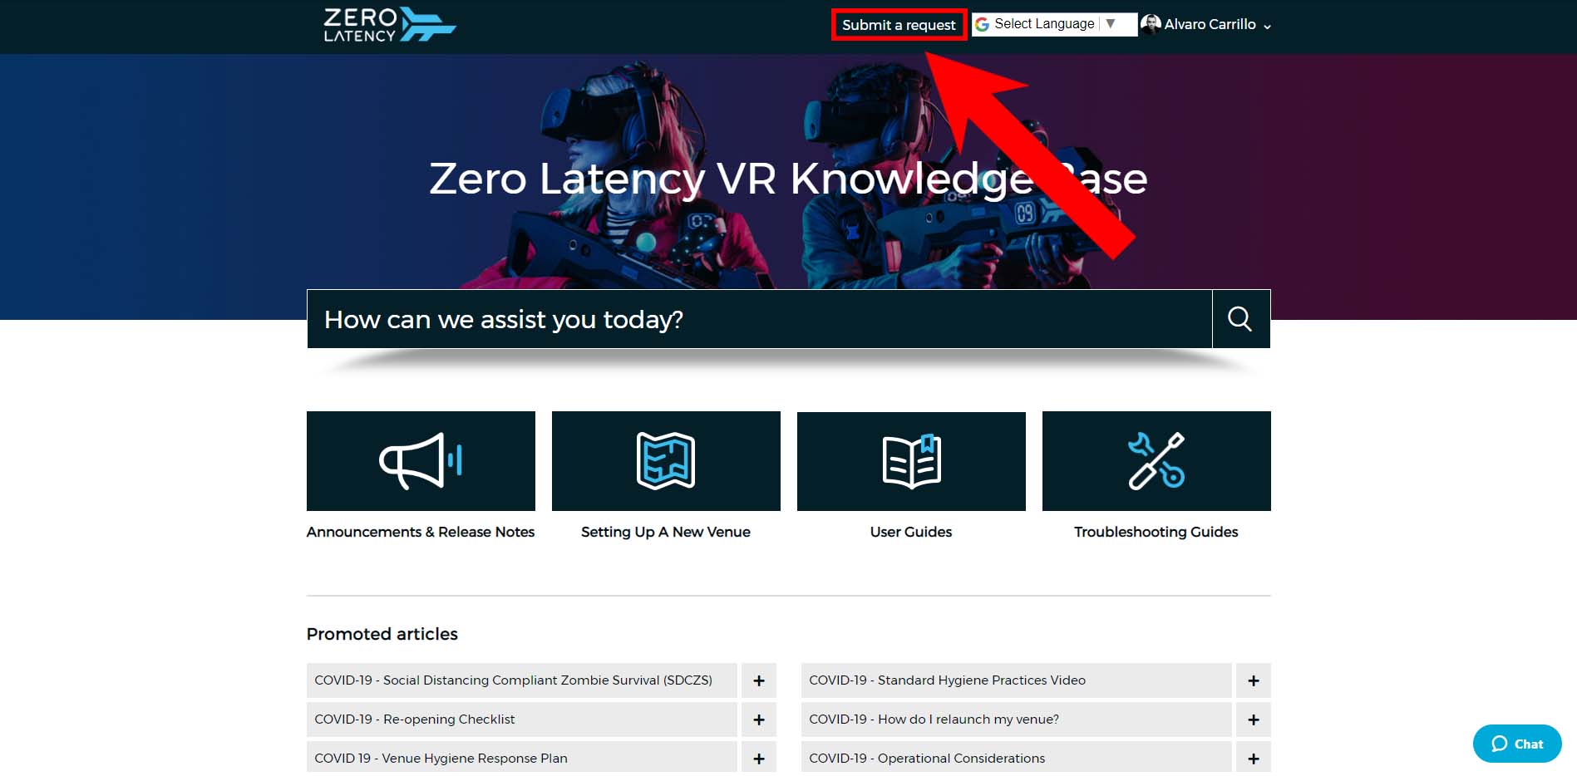Click the Zero Latency VR Knowledge Base title

pos(788,179)
